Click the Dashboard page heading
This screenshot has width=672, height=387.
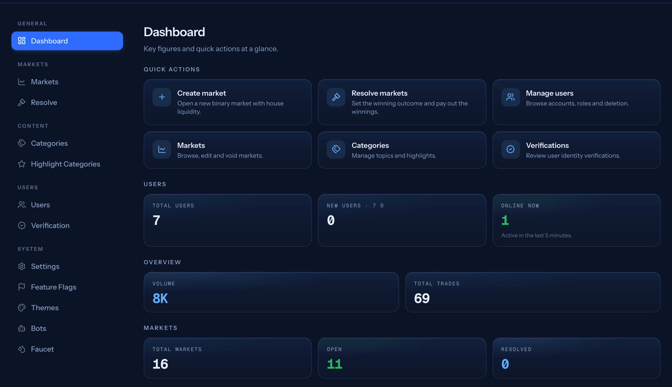tap(174, 32)
